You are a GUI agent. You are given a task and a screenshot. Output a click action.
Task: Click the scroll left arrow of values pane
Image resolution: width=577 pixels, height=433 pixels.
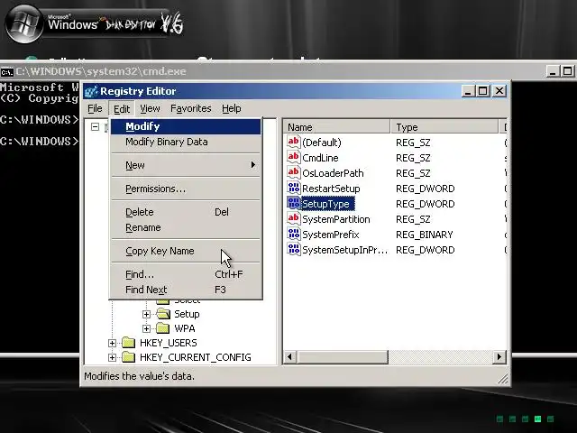click(x=289, y=357)
